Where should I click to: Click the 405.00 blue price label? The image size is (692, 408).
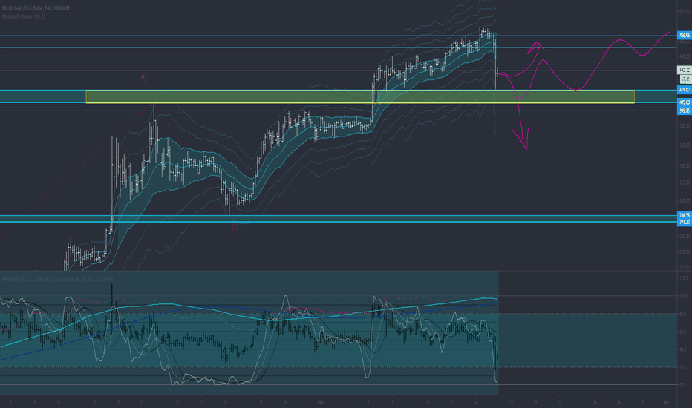click(x=685, y=102)
